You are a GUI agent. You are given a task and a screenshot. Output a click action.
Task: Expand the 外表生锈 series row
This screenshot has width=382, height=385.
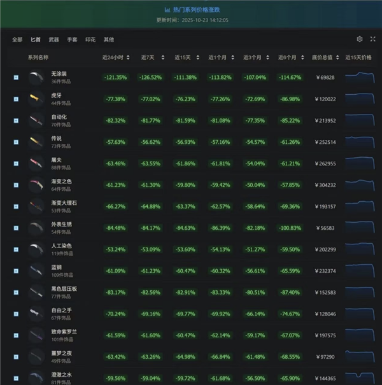[16, 228]
